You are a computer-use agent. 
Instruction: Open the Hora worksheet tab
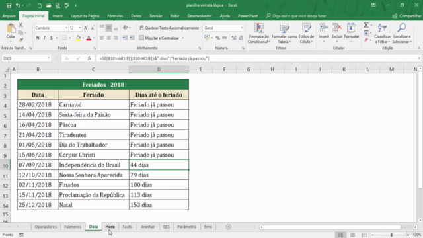pyautogui.click(x=110, y=227)
